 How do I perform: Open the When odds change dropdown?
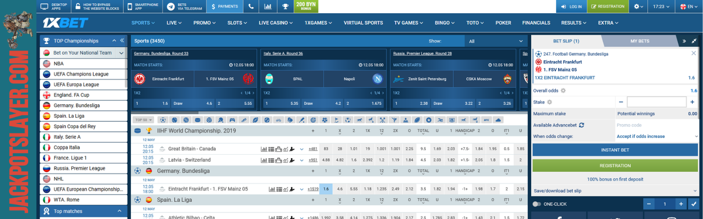[657, 136]
